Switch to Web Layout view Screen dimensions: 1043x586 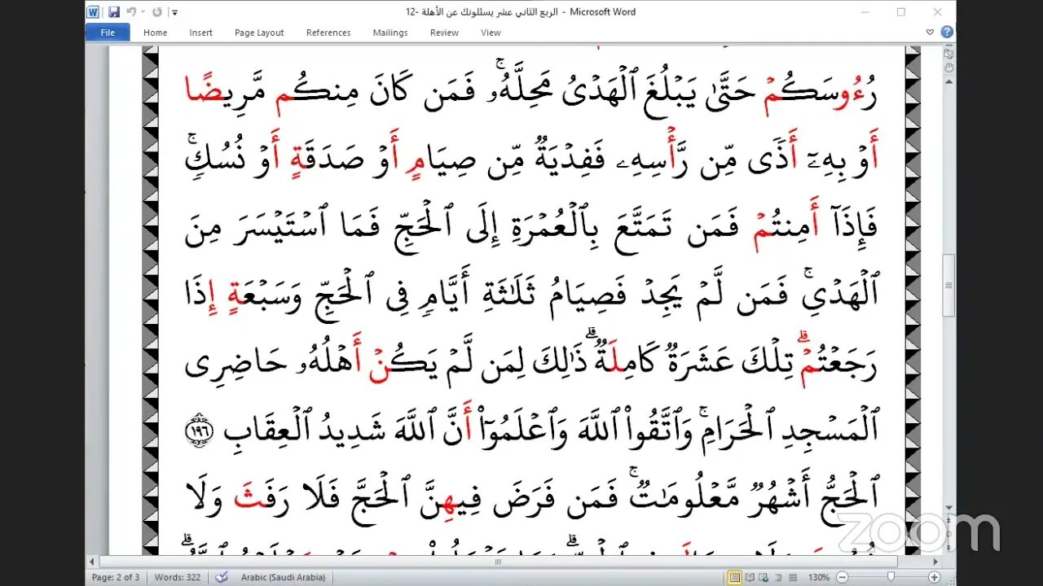tap(764, 577)
